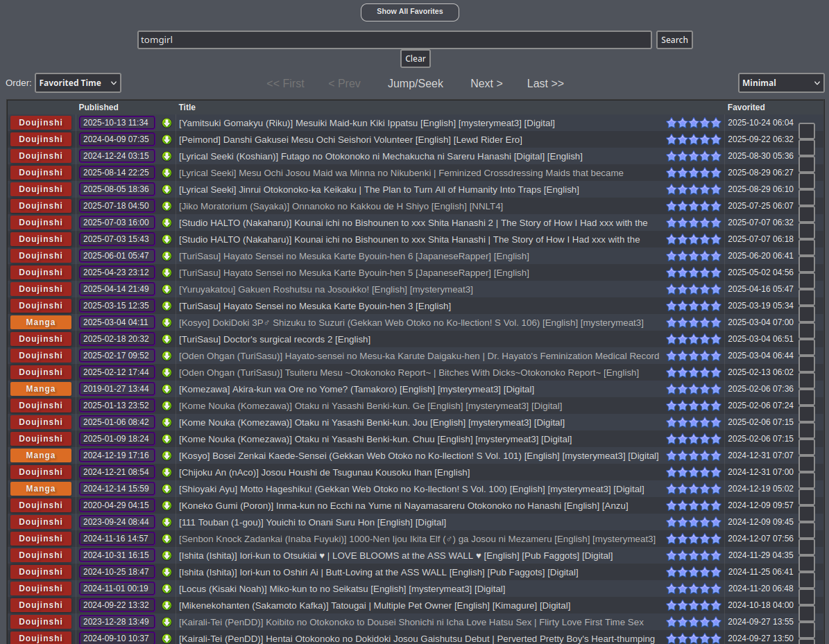Viewport: 829px width, 644px height.
Task: Tick the checkbox beside favorited 2025-02-13 06:02
Action: click(807, 381)
